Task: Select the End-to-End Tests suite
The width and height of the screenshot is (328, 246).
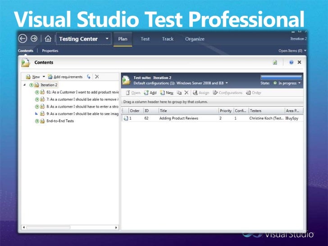Action: [60, 121]
